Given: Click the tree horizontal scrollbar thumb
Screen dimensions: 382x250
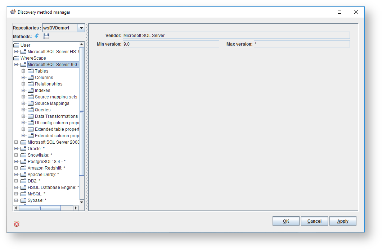Looking at the screenshot, I should pyautogui.click(x=40, y=208).
